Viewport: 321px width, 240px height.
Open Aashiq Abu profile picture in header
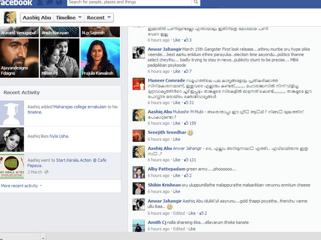(x=10, y=18)
